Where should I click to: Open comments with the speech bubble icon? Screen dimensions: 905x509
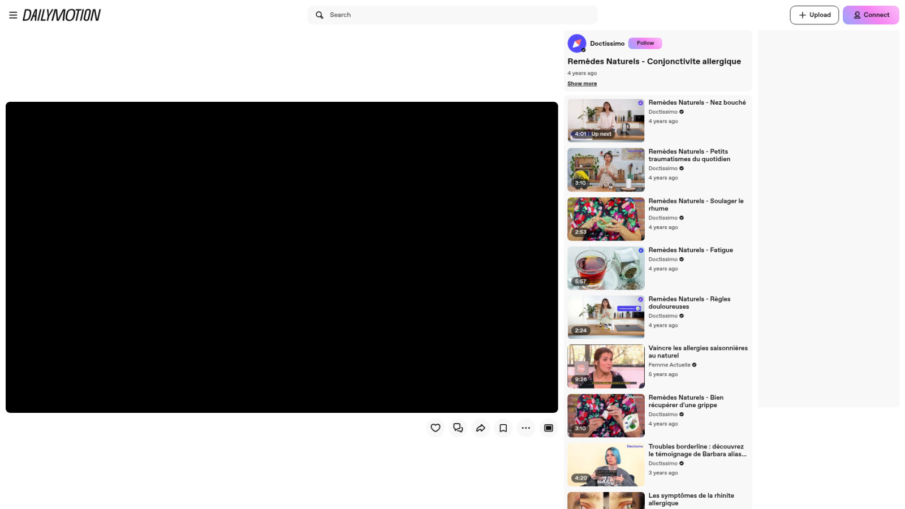(458, 428)
